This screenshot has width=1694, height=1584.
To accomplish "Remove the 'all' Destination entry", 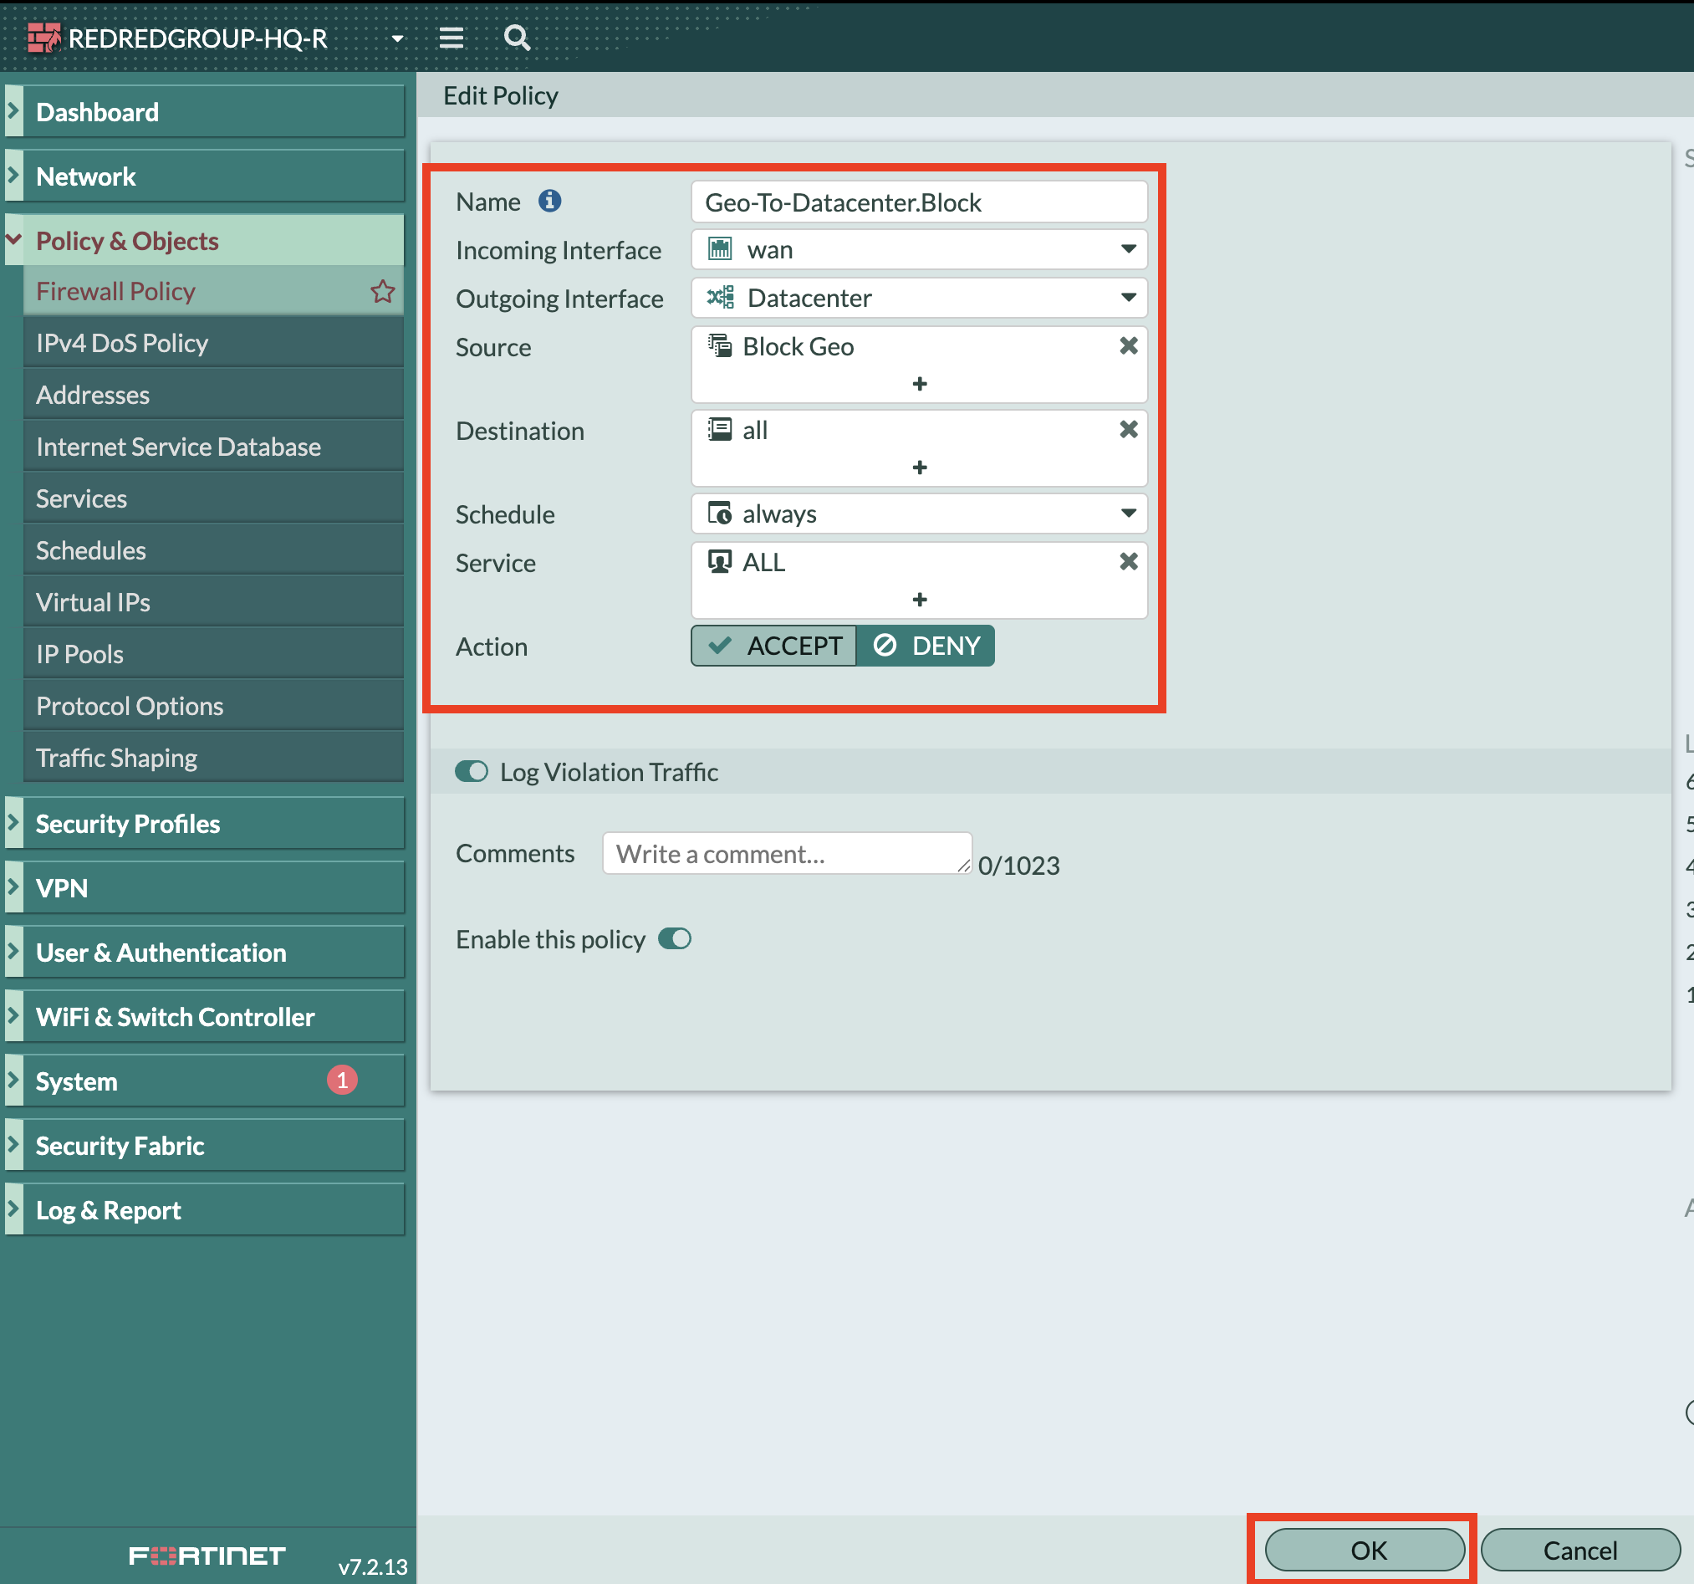I will pyautogui.click(x=1127, y=430).
